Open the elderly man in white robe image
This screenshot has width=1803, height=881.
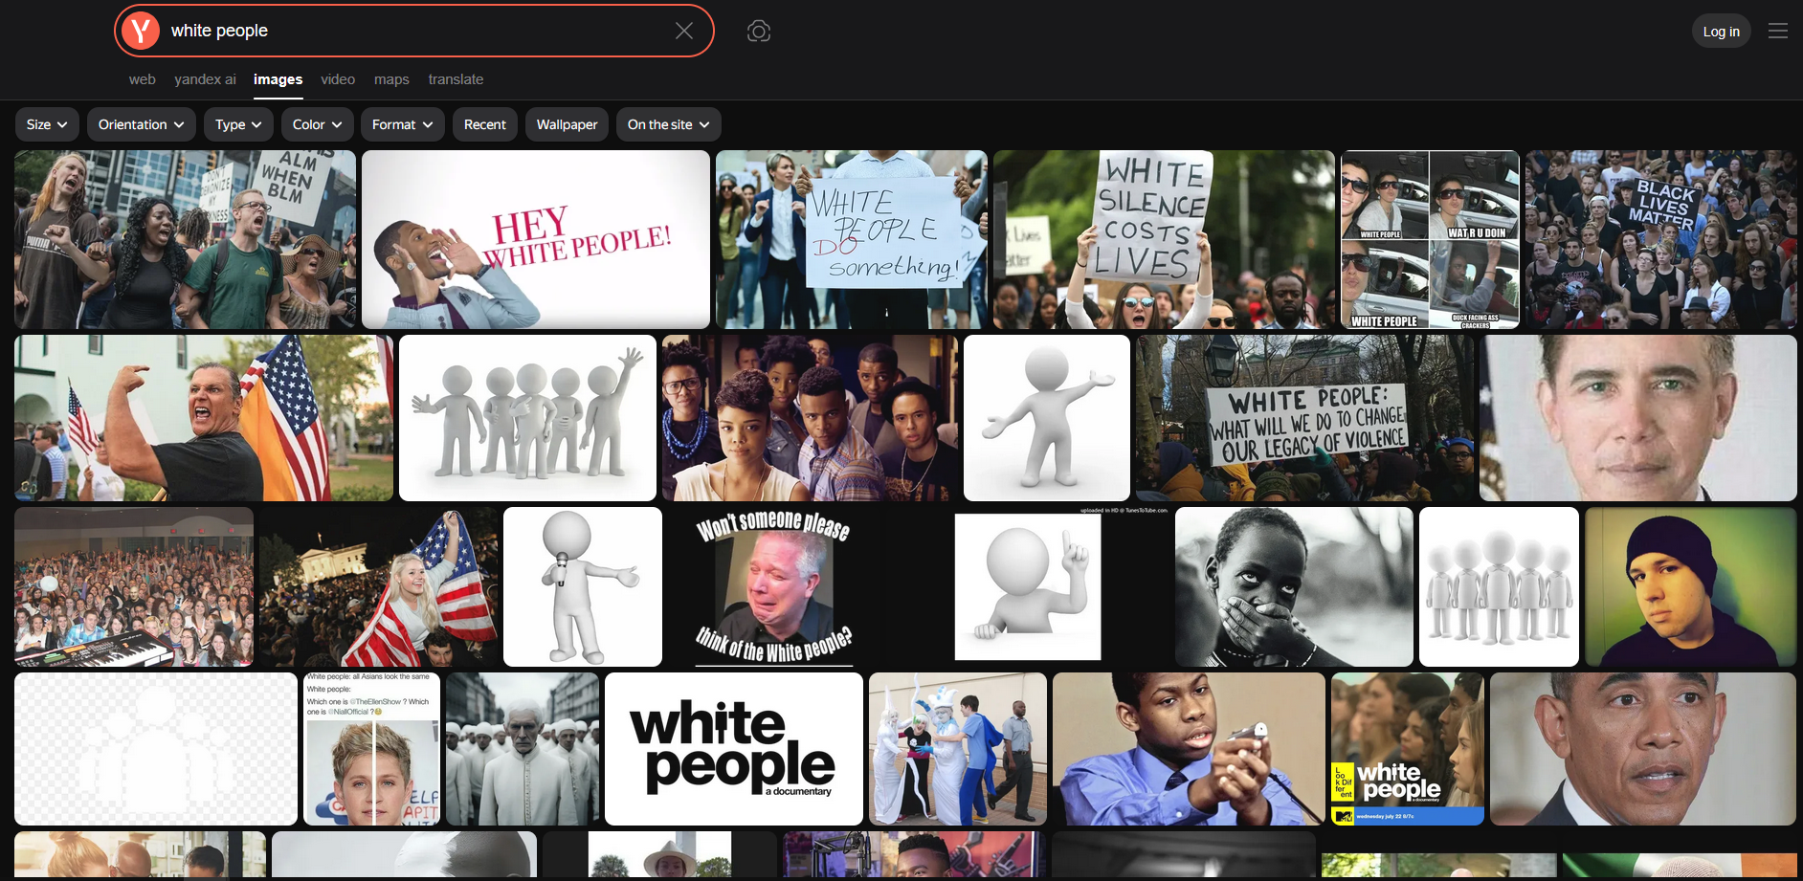tap(523, 749)
